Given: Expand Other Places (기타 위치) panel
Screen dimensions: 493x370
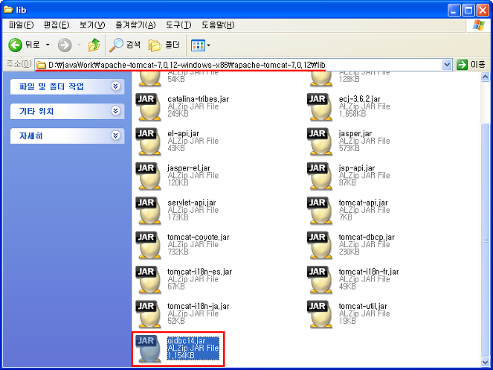Looking at the screenshot, I should pos(67,111).
